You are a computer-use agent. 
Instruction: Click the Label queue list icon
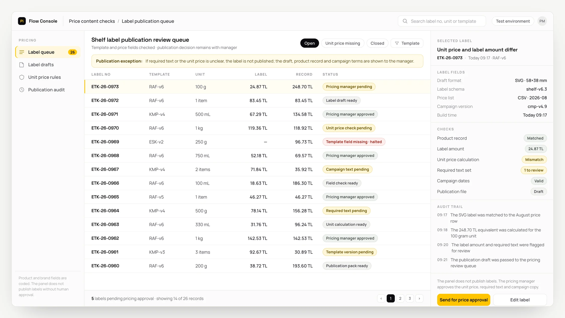pos(22,52)
